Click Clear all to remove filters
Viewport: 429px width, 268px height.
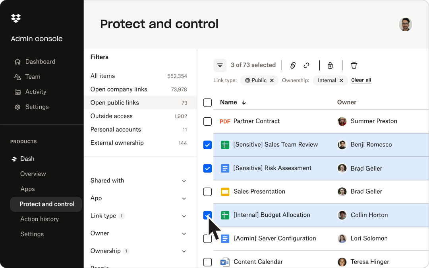361,80
